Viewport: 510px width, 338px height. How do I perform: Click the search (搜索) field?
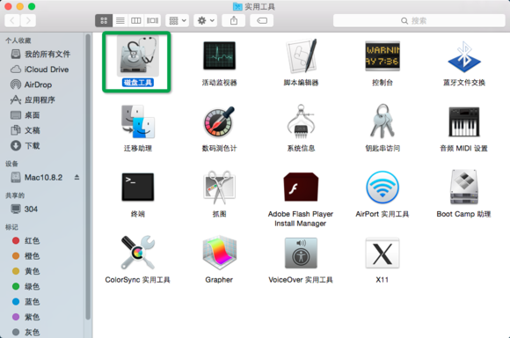pos(419,21)
